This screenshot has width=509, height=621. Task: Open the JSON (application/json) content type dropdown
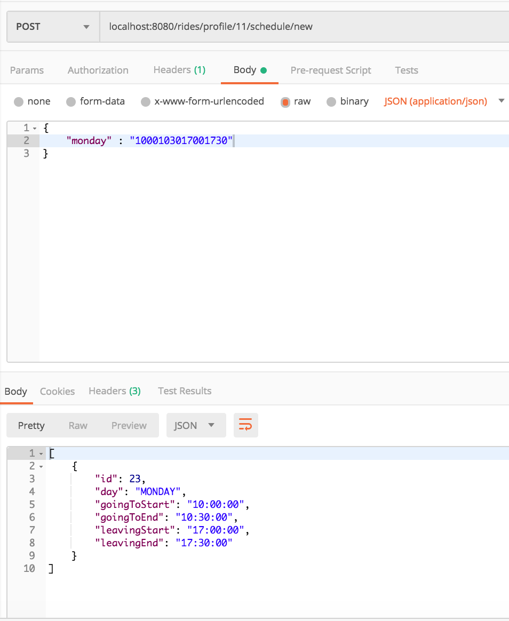click(444, 101)
